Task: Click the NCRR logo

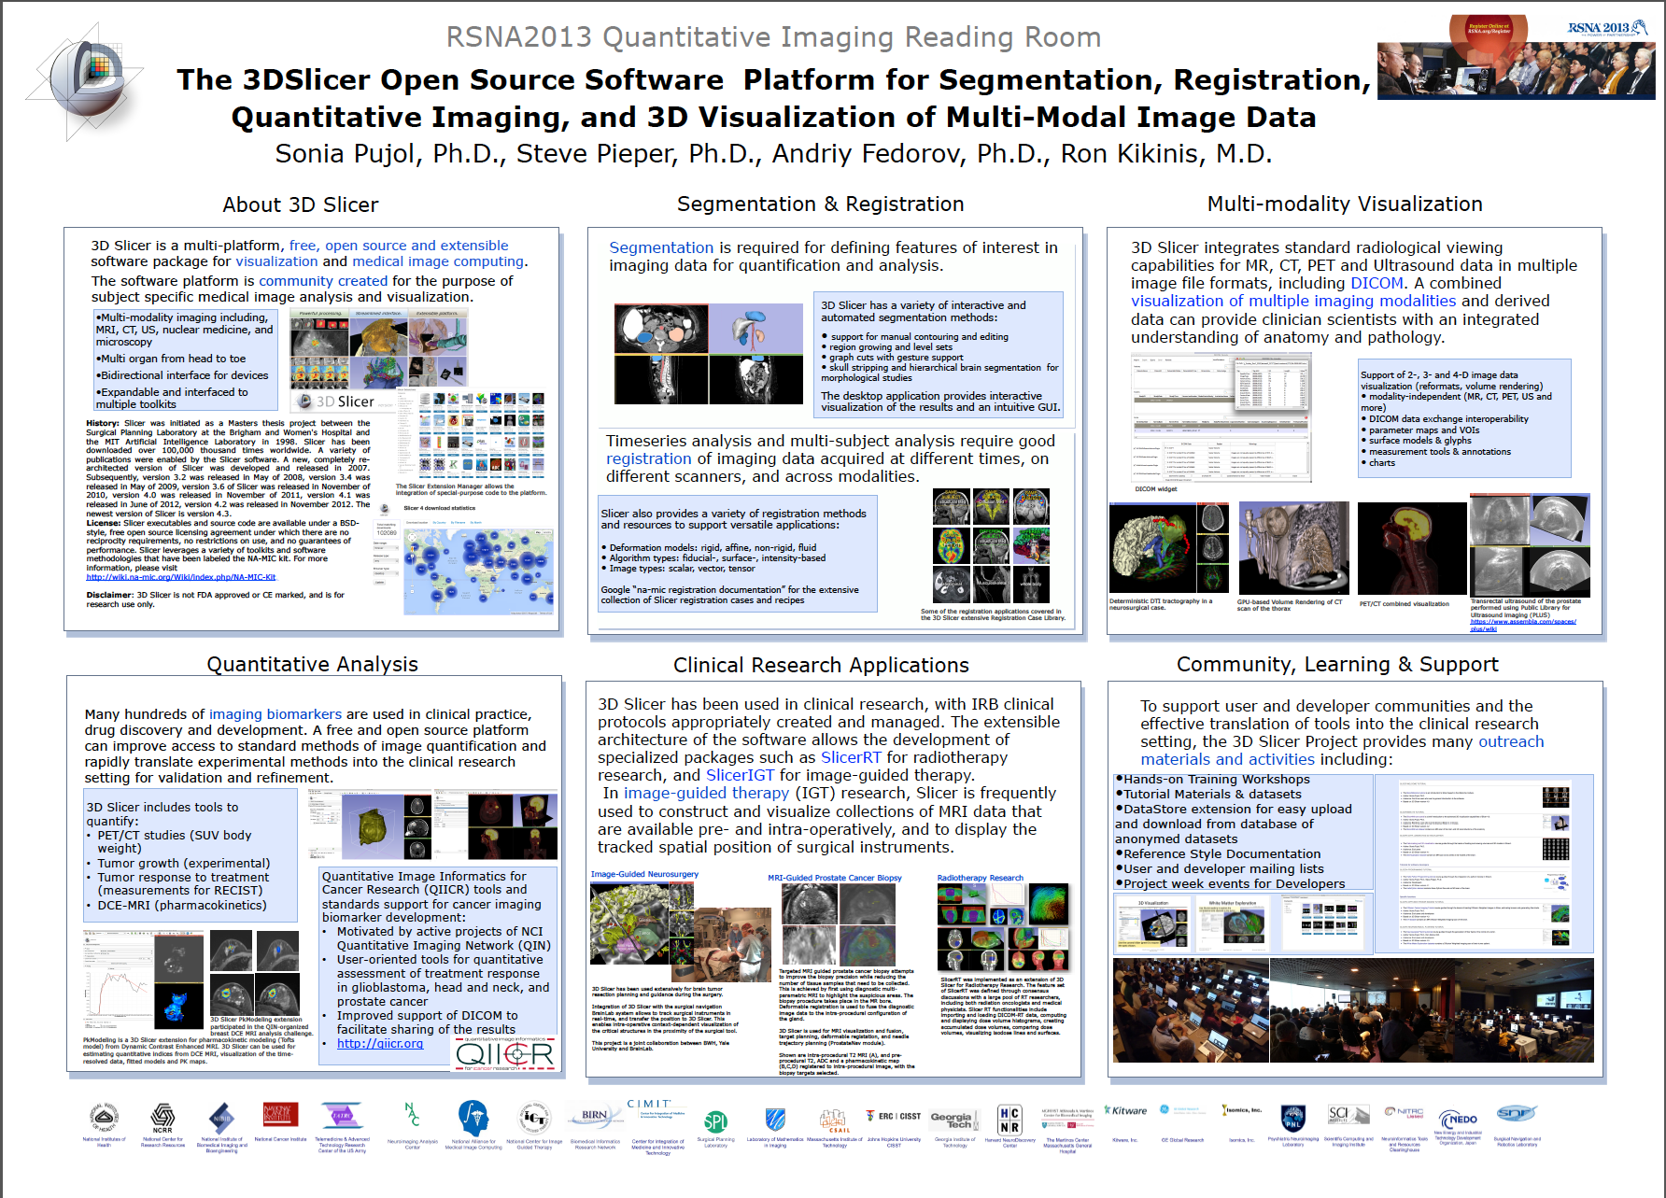Action: click(162, 1117)
